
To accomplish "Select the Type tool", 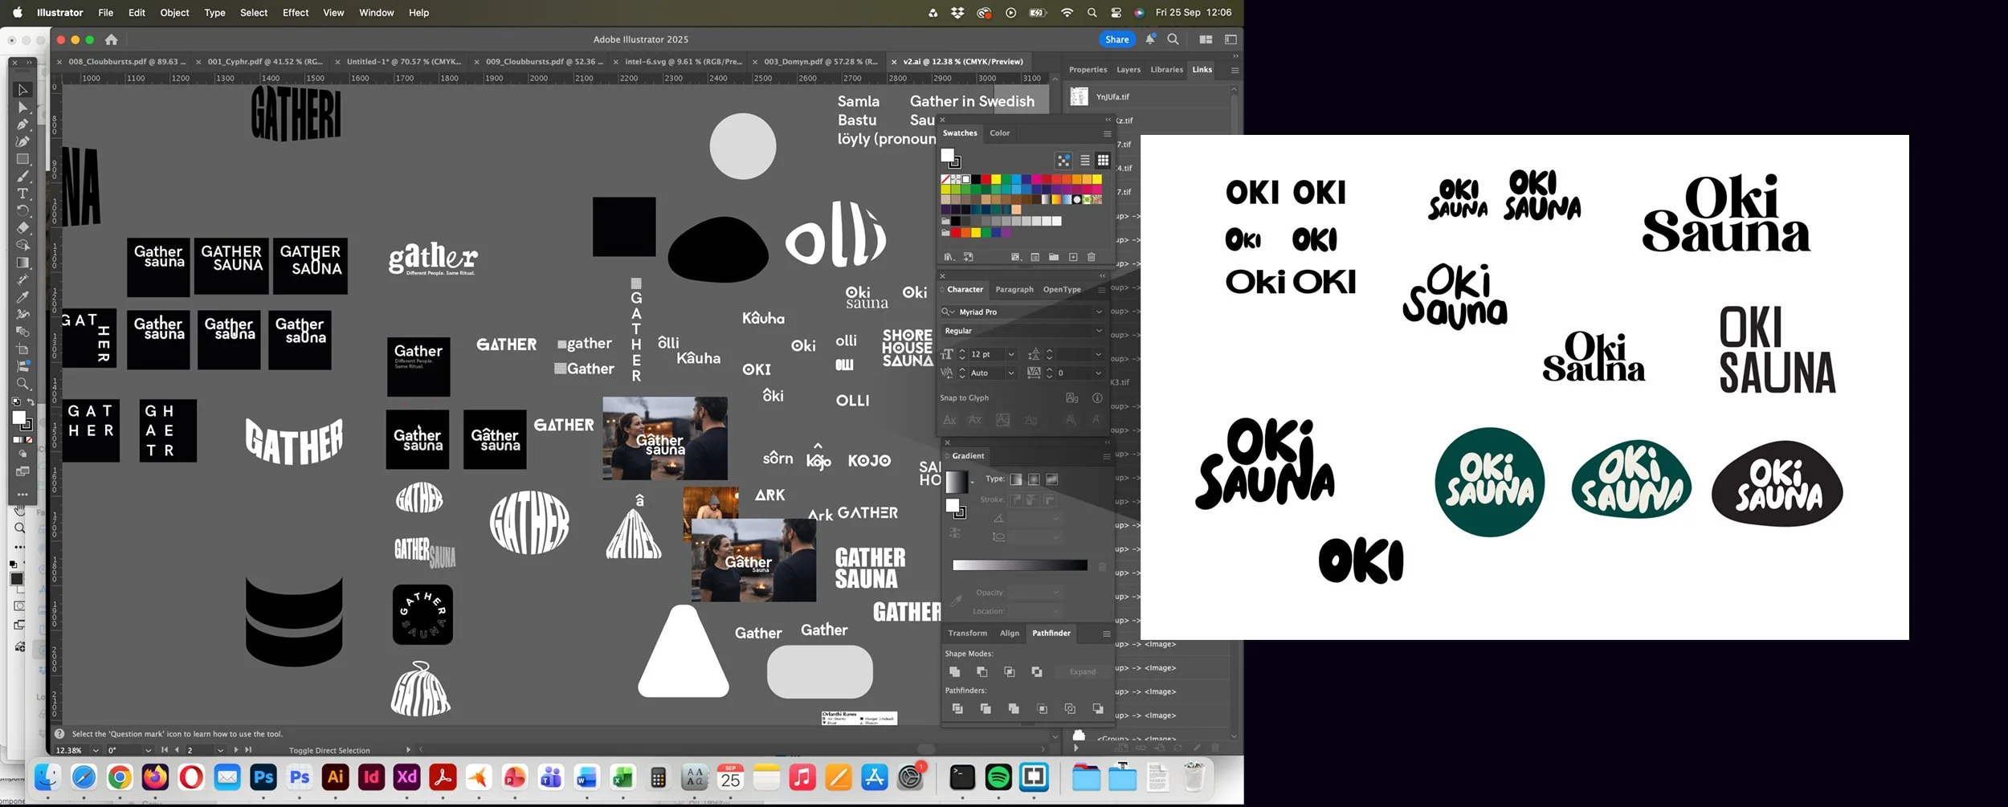I will point(22,194).
